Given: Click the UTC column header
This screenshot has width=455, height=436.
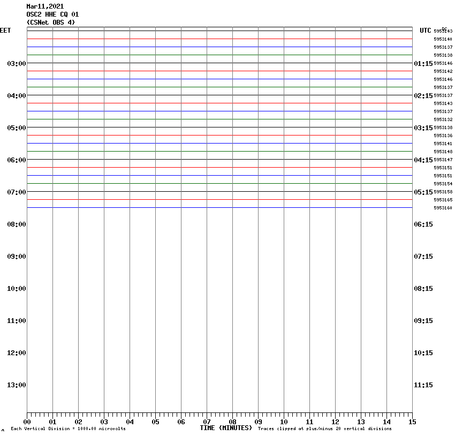Looking at the screenshot, I should 425,31.
